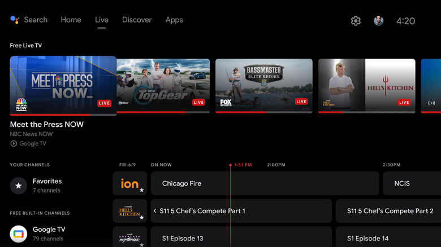The image size is (441, 247).
Task: Play the Meet the Press NOW thumbnail
Action: [63, 85]
